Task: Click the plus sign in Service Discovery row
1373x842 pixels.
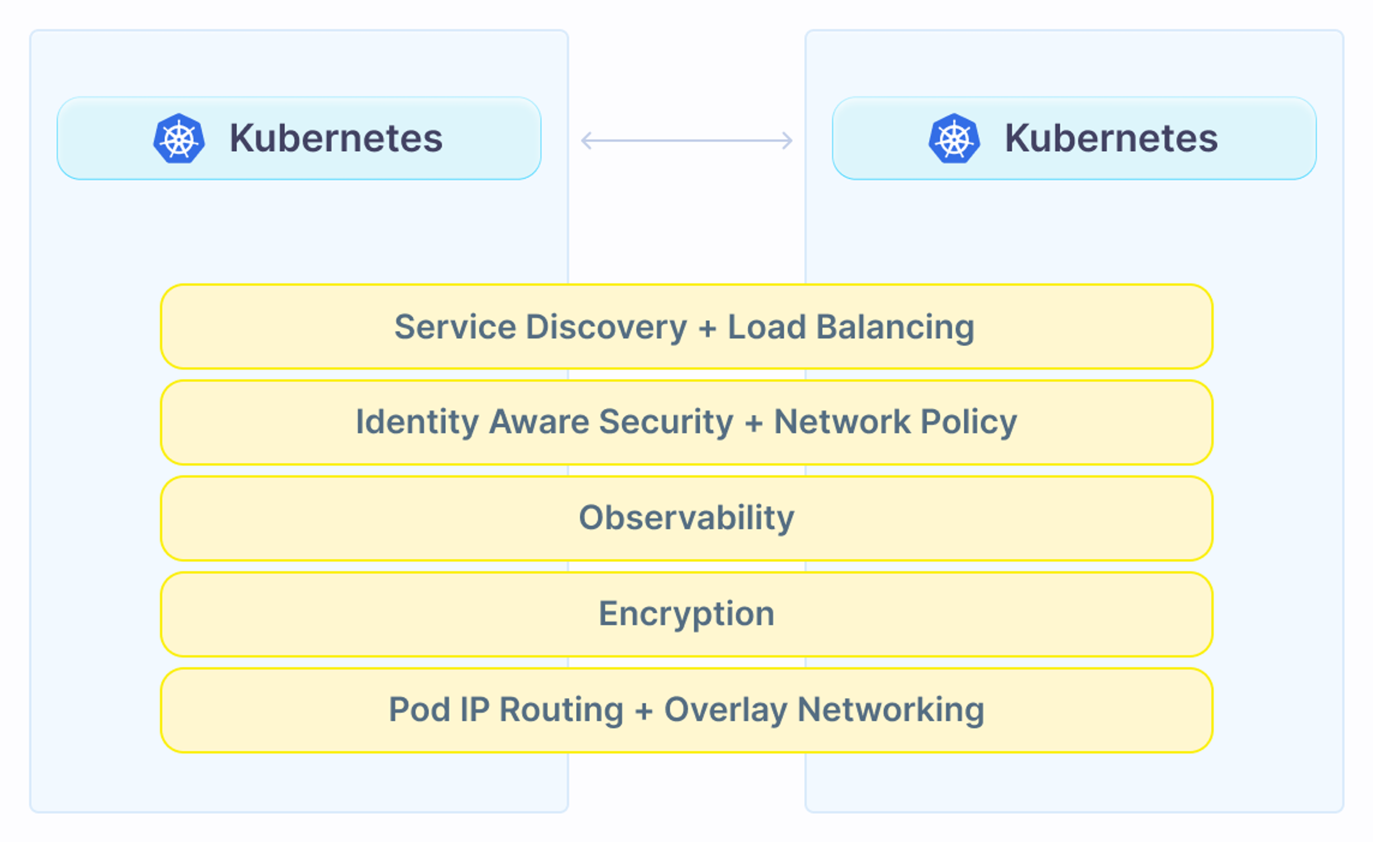Action: 707,328
